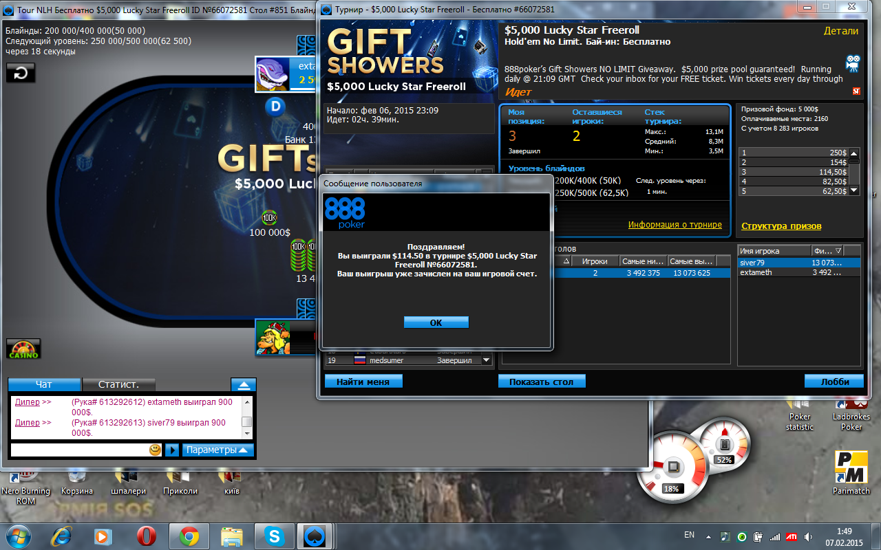881x550 pixels.
Task: Switch to the 'Статист.' tab
Action: (119, 384)
